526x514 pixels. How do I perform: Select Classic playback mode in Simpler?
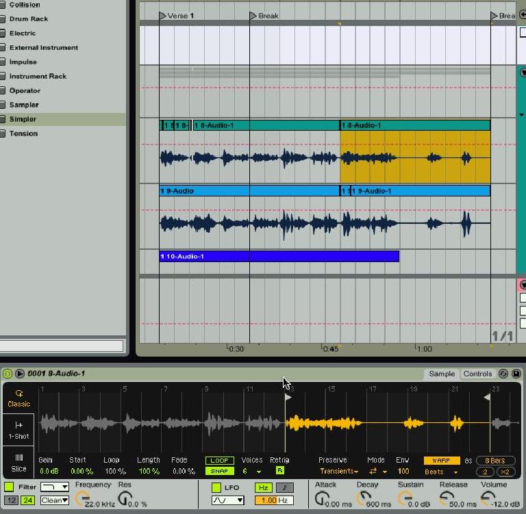click(19, 398)
